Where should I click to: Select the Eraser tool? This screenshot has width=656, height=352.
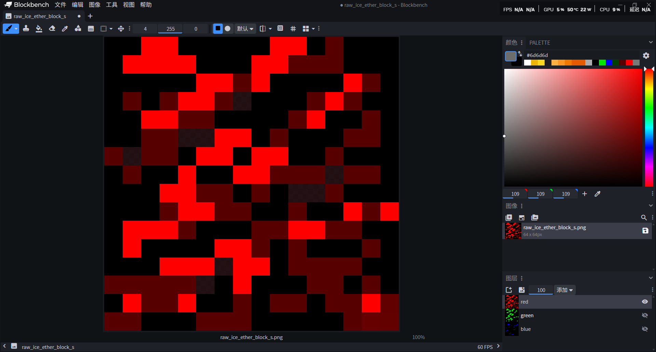tap(52, 29)
